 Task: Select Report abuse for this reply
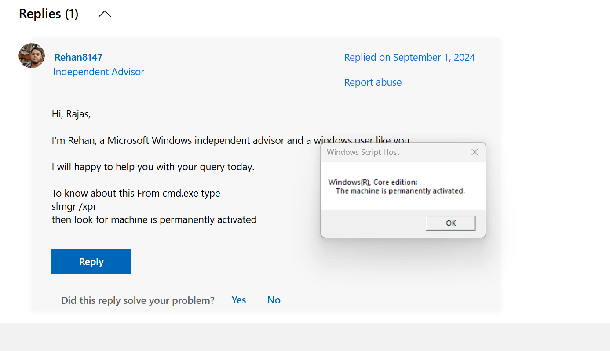[373, 82]
